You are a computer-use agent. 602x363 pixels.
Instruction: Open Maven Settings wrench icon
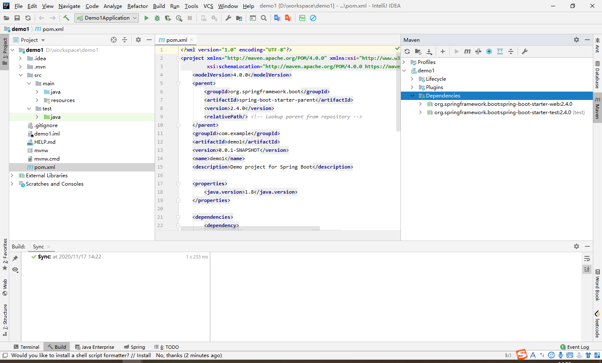tap(525, 51)
